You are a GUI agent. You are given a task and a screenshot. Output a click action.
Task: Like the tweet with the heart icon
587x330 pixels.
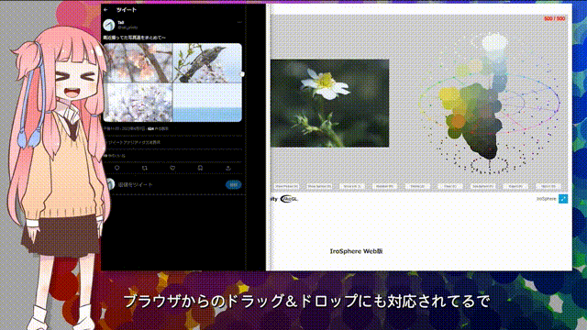[172, 169]
